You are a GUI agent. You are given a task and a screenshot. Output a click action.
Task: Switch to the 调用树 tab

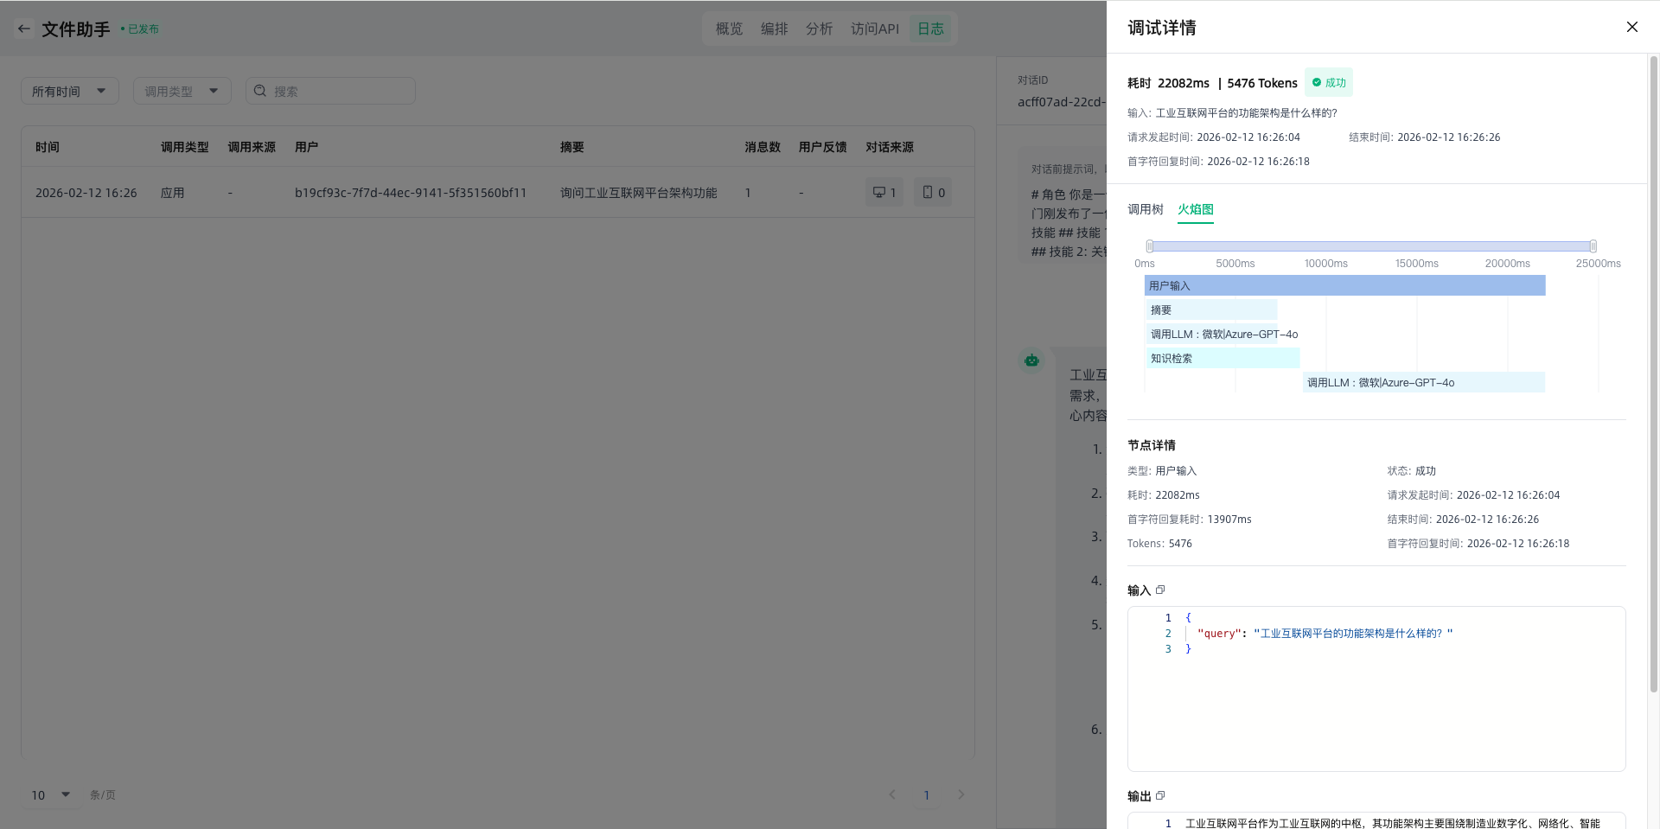(x=1145, y=209)
